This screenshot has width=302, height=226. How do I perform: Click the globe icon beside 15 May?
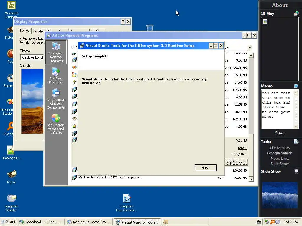(296, 14)
